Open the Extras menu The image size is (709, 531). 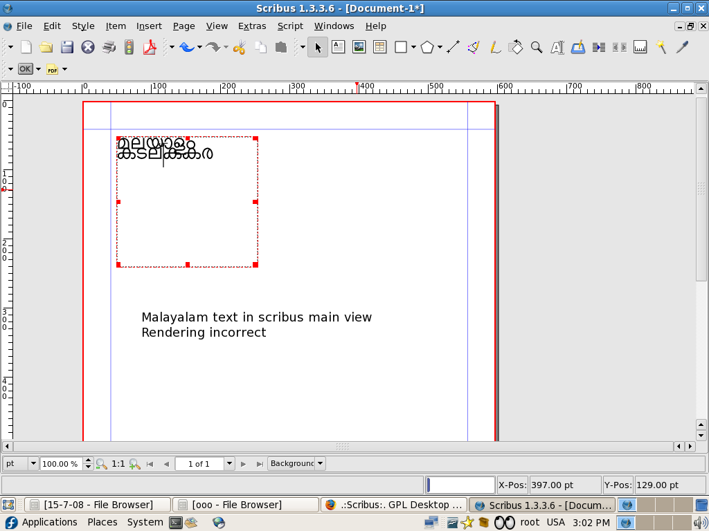click(x=252, y=26)
